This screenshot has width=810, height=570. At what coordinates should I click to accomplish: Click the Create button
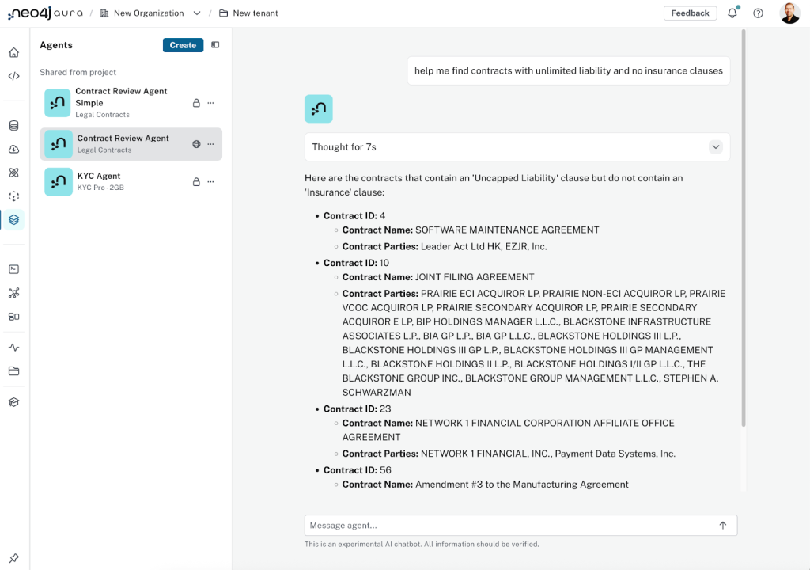(183, 45)
